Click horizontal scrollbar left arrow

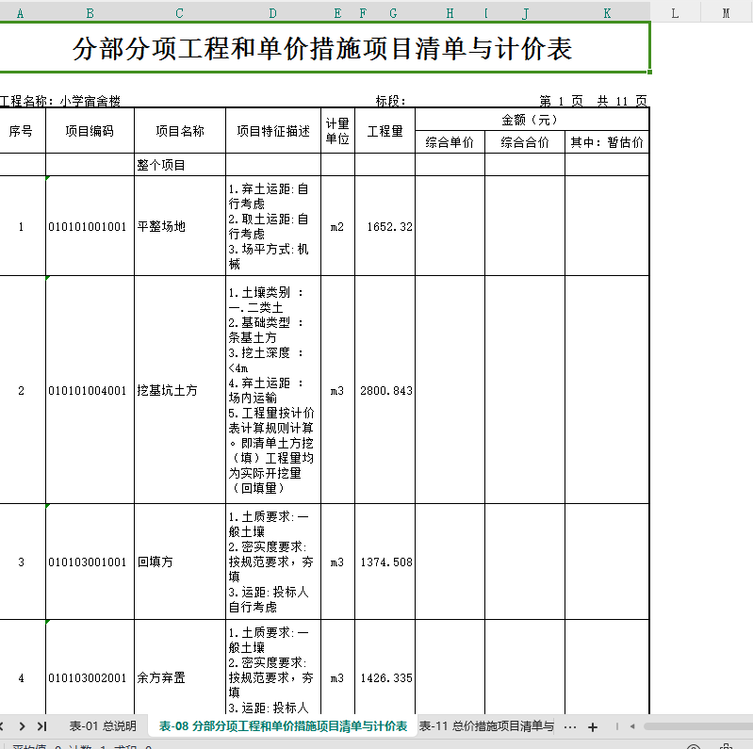coord(632,727)
